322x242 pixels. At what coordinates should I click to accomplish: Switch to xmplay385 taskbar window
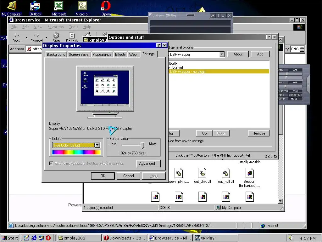79,238
